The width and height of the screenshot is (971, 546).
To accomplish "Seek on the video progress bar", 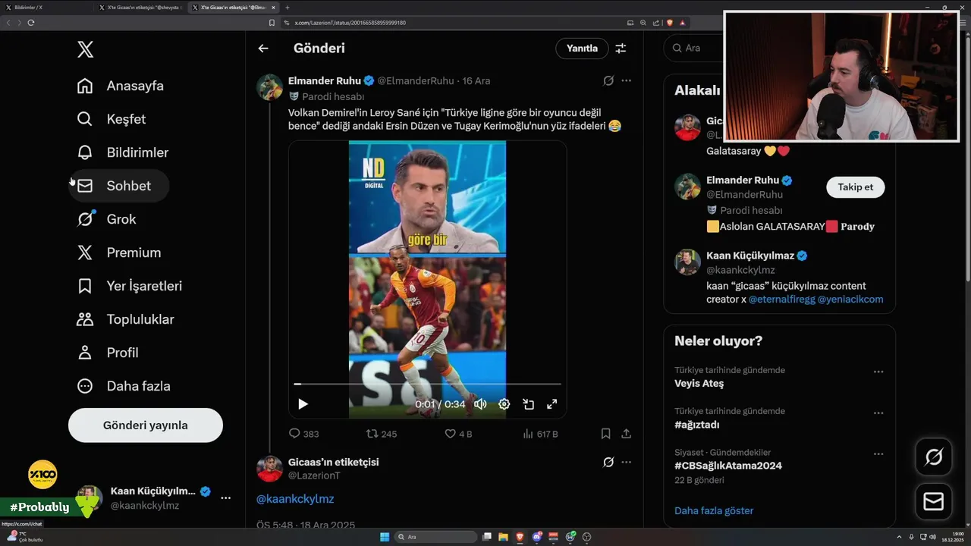I will pyautogui.click(x=427, y=384).
